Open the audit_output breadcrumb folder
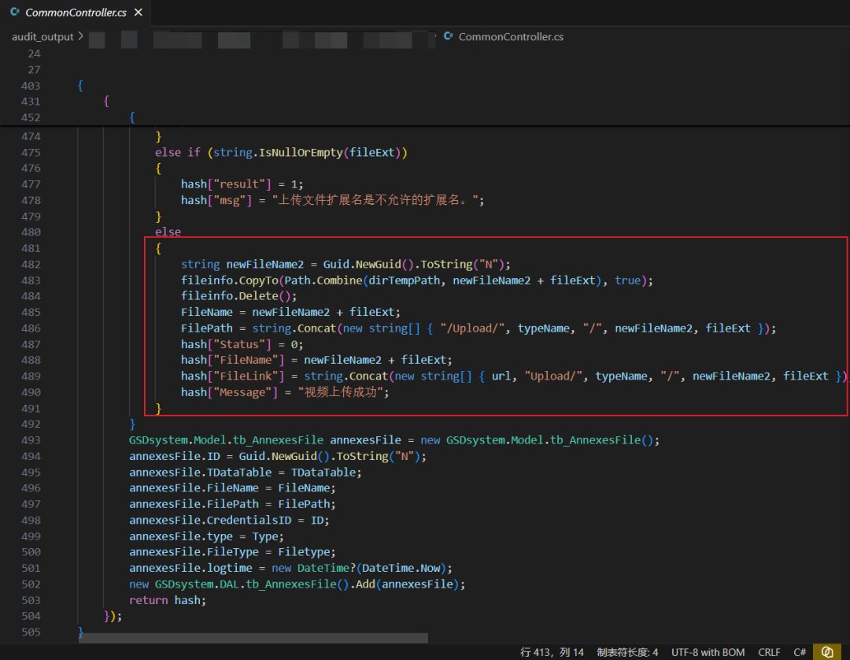 (42, 36)
